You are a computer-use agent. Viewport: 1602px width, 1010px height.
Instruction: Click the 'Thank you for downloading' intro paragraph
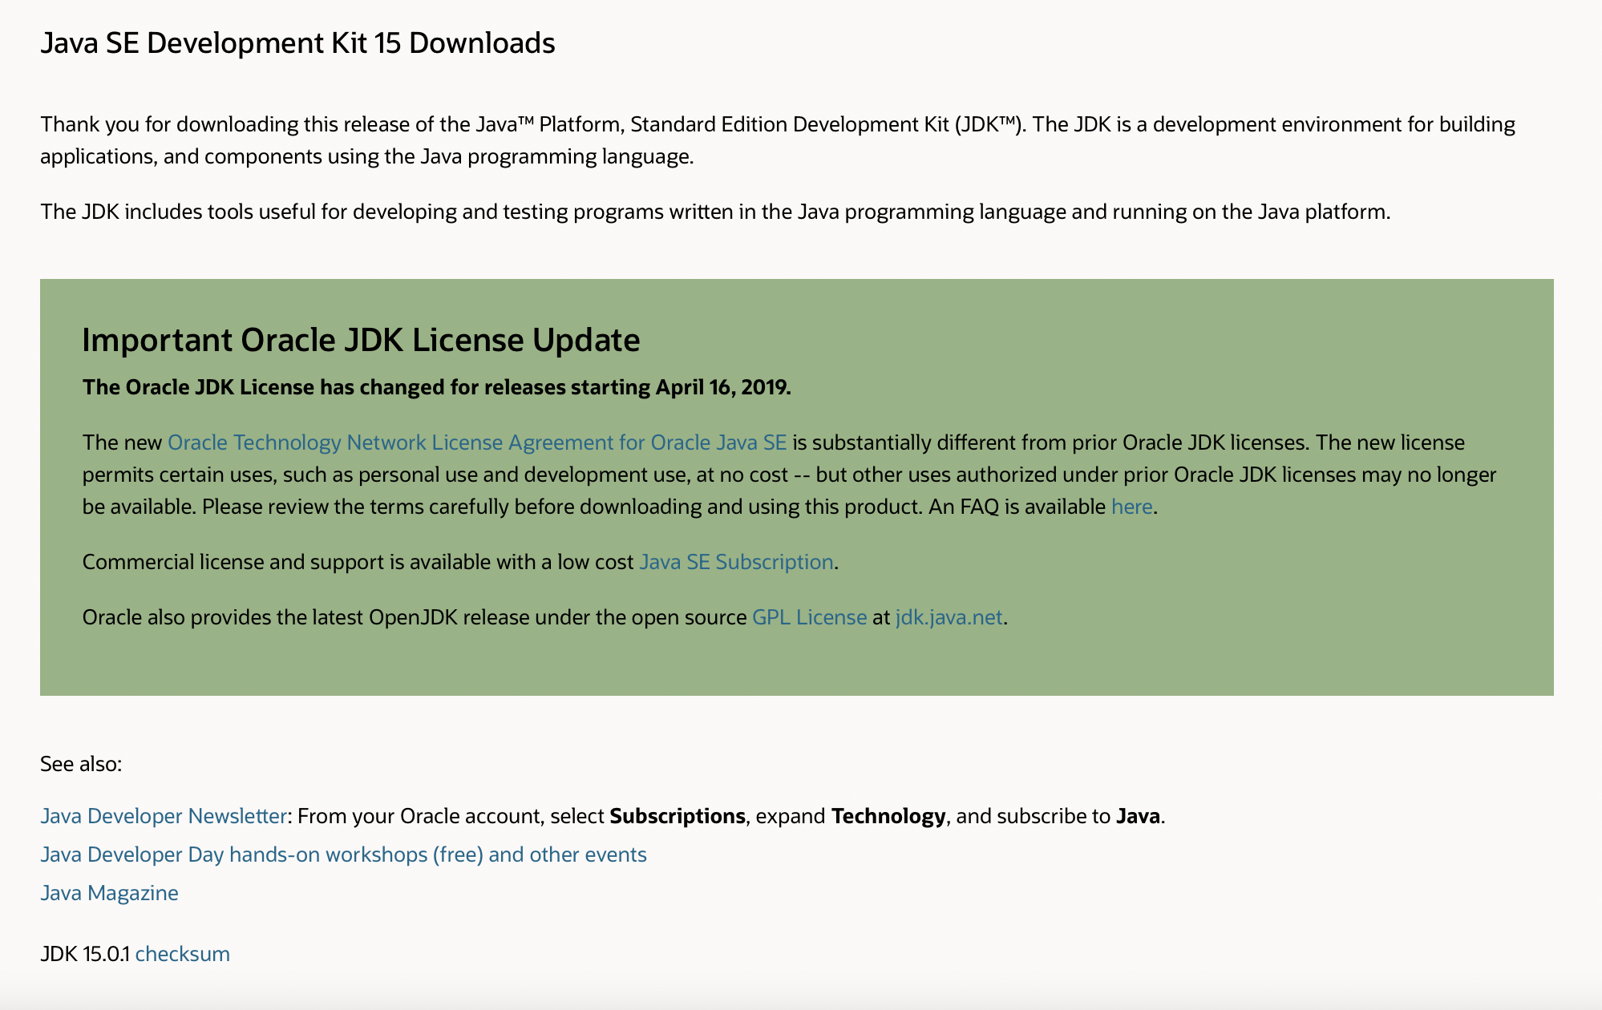(777, 140)
